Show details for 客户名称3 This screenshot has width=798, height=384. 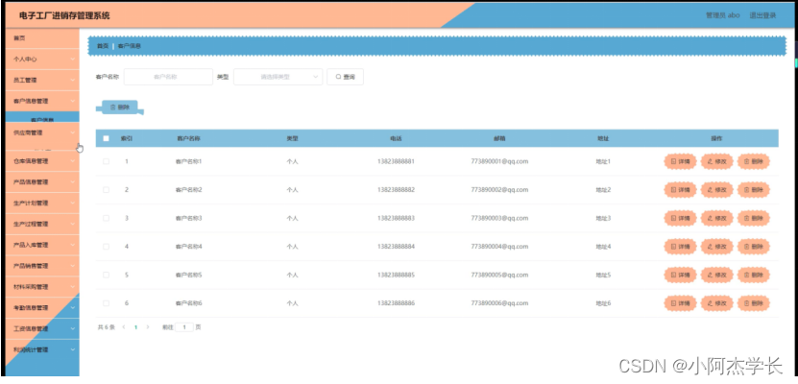point(680,218)
